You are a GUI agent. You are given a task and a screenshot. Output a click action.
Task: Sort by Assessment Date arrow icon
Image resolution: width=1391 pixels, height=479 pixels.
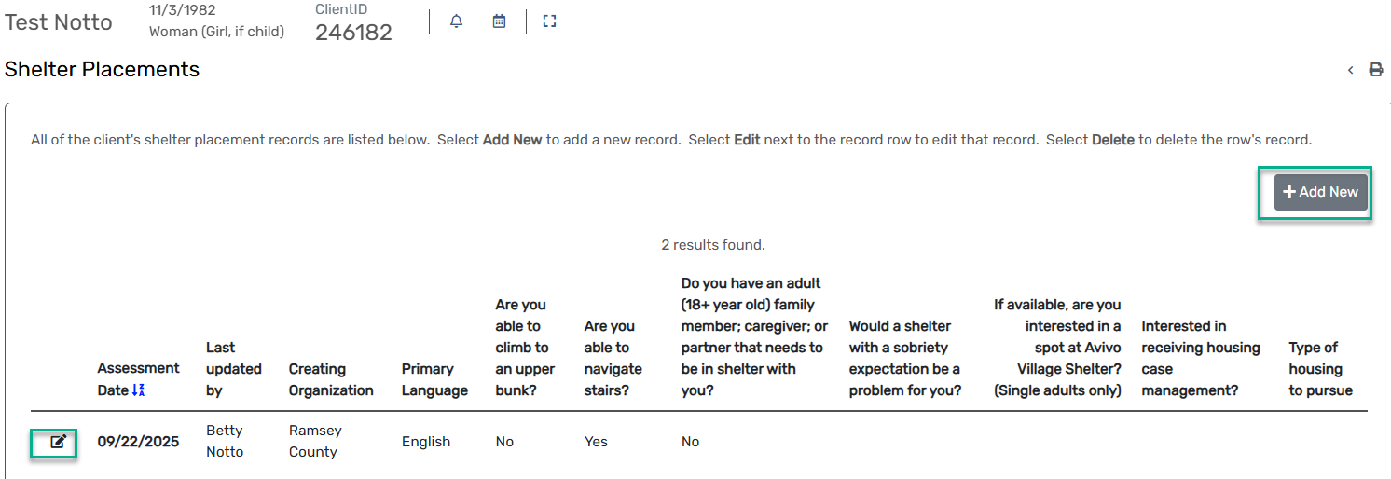[x=138, y=390]
